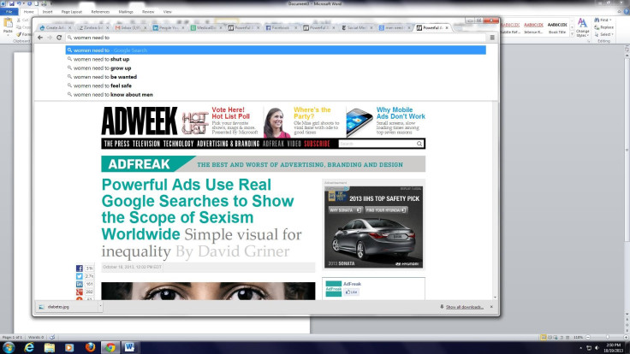
Task: Open Windows Explorer folder in taskbar
Action: (x=50, y=347)
